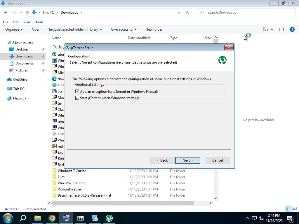299x224 pixels.
Task: Open Quick access in navigation pane
Action: (x=23, y=42)
